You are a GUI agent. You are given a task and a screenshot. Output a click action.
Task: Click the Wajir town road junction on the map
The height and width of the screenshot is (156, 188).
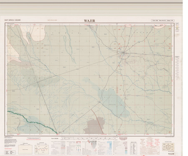point(123,52)
